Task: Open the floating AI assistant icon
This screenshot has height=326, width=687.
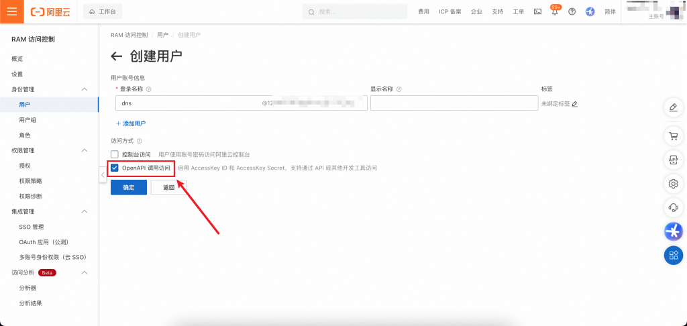Action: [x=674, y=231]
